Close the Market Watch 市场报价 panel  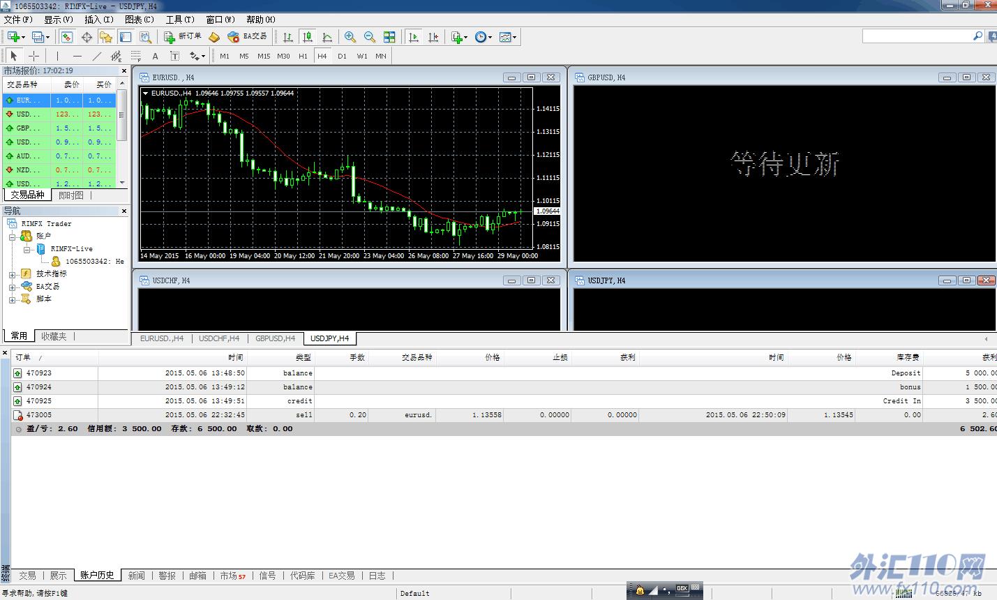(x=124, y=70)
